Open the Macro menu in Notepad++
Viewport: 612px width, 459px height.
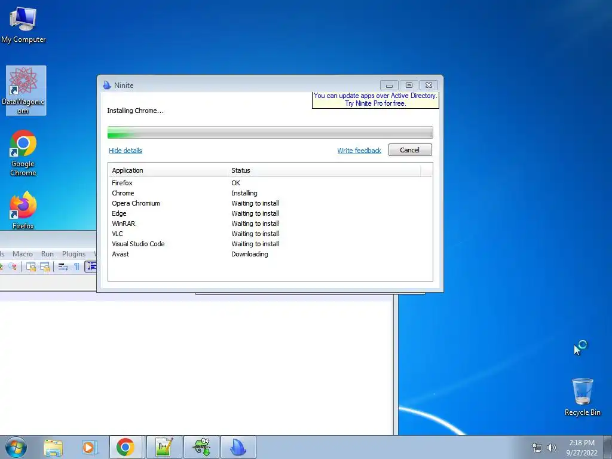(x=23, y=253)
